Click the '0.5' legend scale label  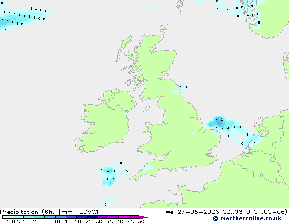coord(15,221)
